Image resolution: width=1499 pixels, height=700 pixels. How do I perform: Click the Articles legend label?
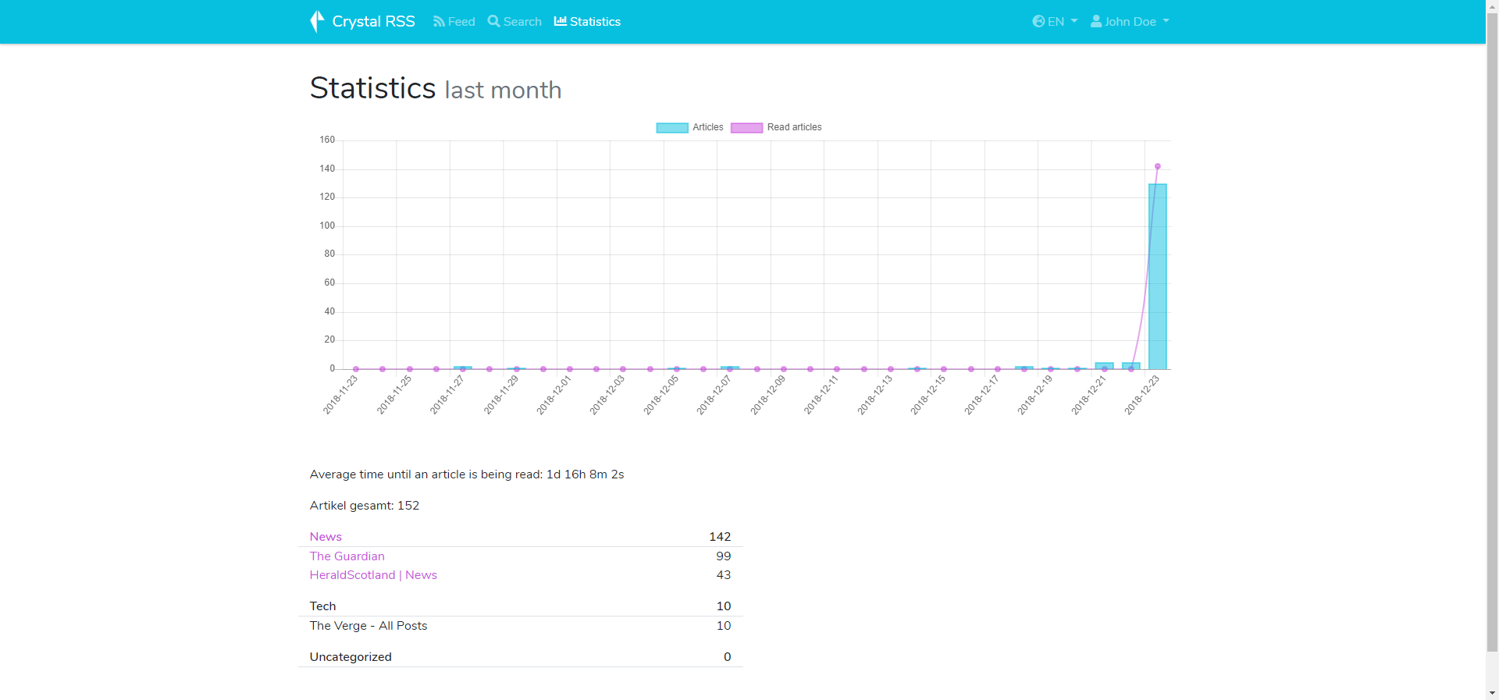click(708, 127)
